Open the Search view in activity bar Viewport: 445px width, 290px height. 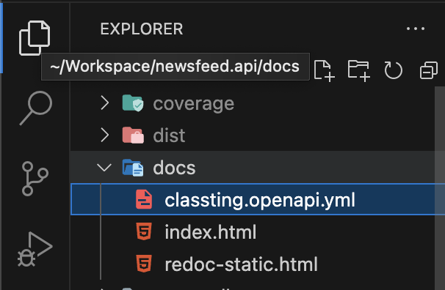coord(36,108)
